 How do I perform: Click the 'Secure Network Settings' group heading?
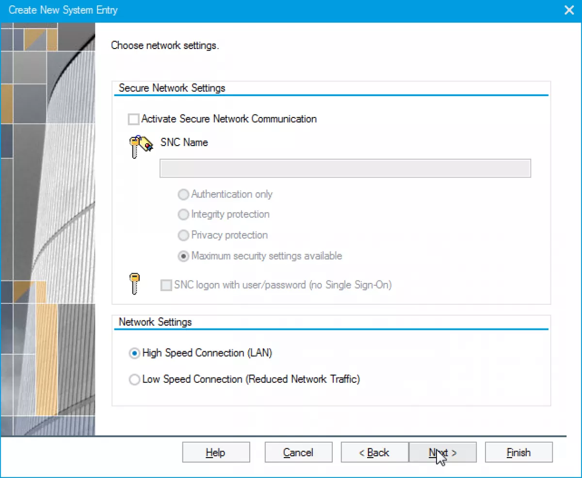(x=172, y=88)
